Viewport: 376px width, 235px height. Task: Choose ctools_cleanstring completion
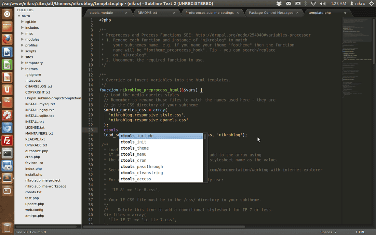pyautogui.click(x=161, y=173)
